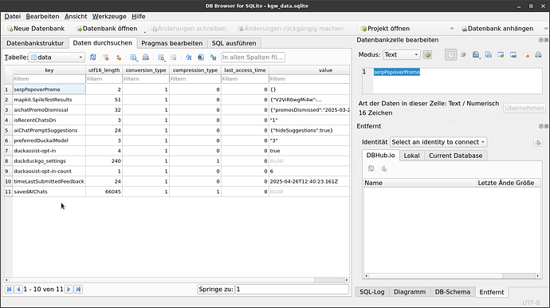Open the Modus dropdown set to Text

401,55
